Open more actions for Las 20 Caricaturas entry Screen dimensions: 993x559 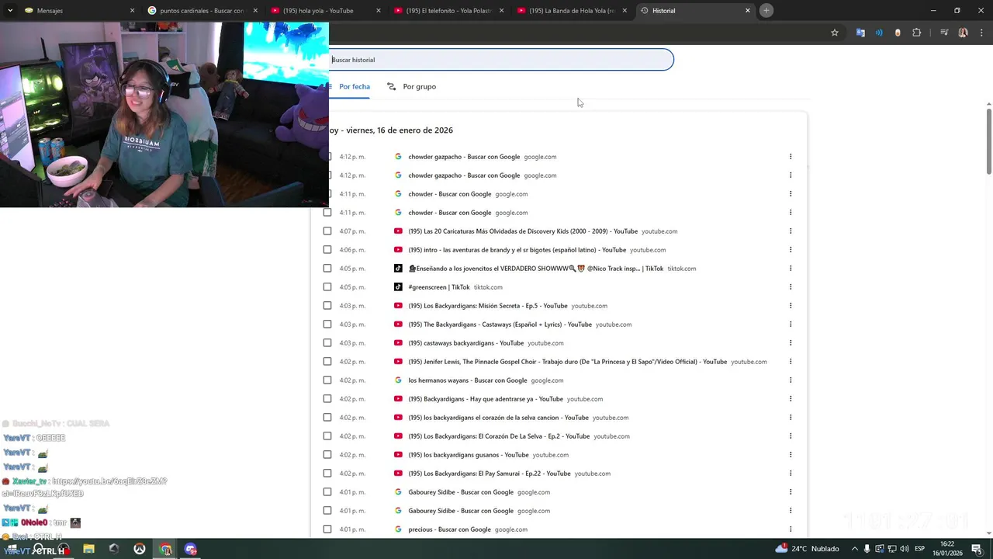tap(791, 231)
